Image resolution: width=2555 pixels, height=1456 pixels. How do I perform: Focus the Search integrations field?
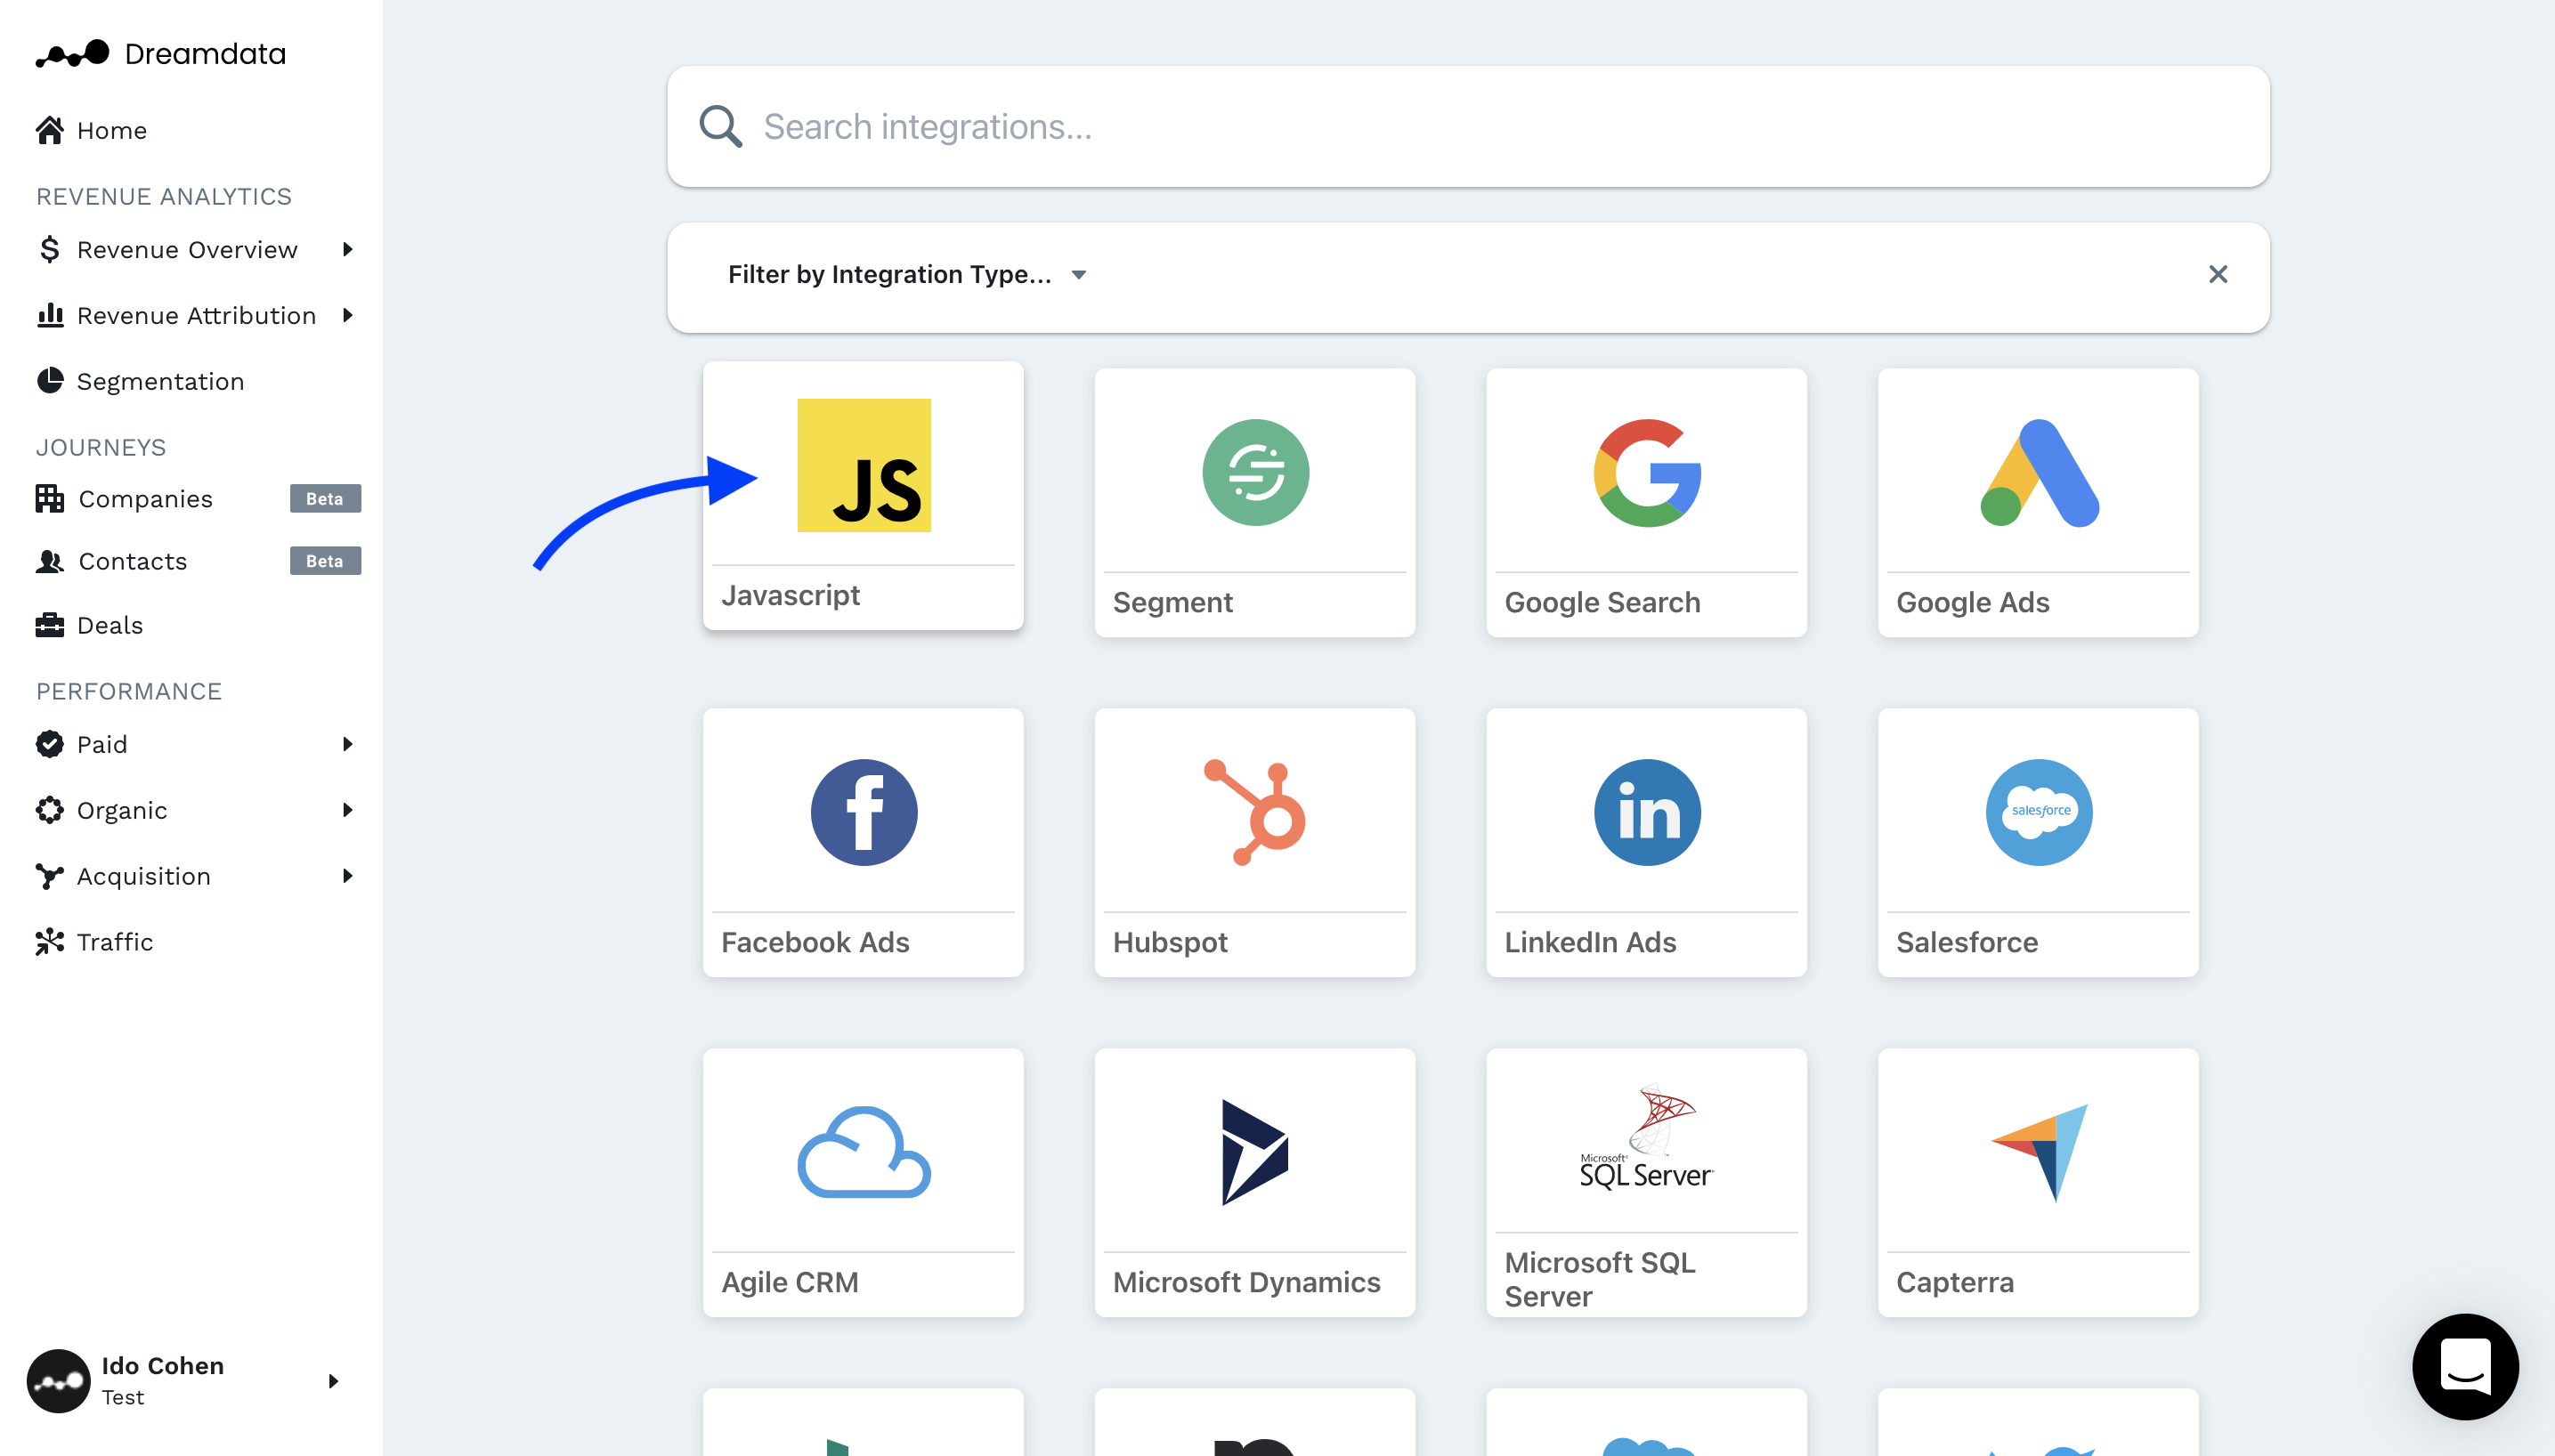pos(1468,127)
